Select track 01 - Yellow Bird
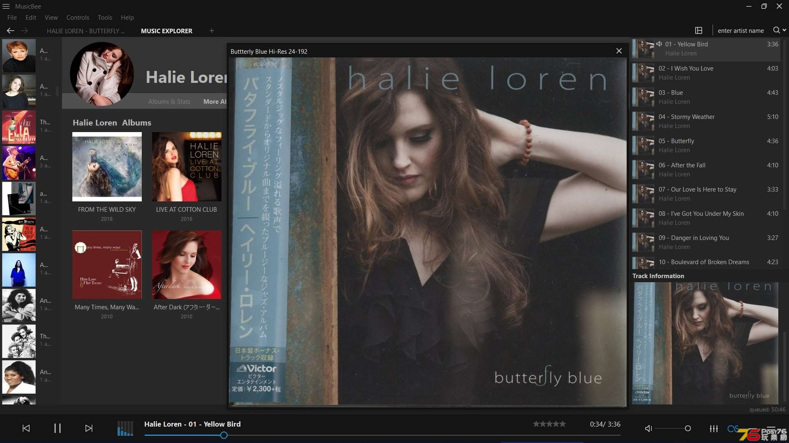 click(x=706, y=49)
